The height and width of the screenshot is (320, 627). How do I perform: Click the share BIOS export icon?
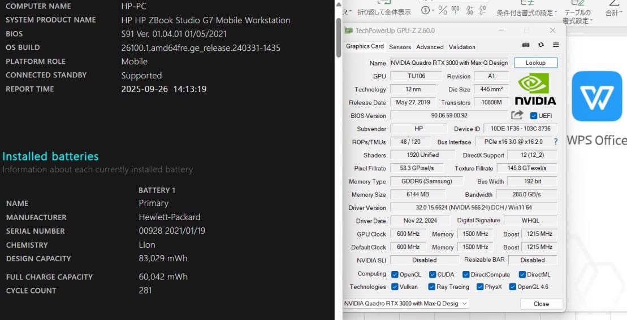coord(517,115)
